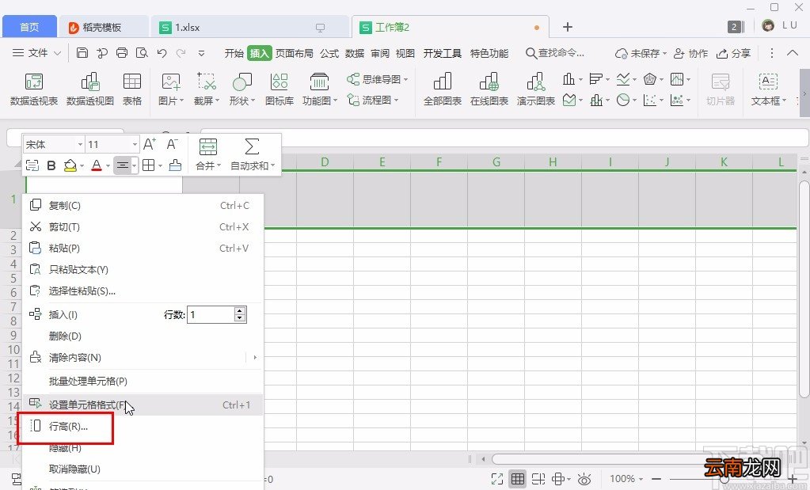Image resolution: width=810 pixels, height=490 pixels.
Task: Insert a 思维导图 mind map
Action: pos(378,79)
